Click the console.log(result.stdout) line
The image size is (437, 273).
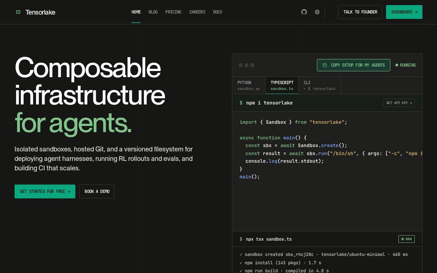click(285, 161)
